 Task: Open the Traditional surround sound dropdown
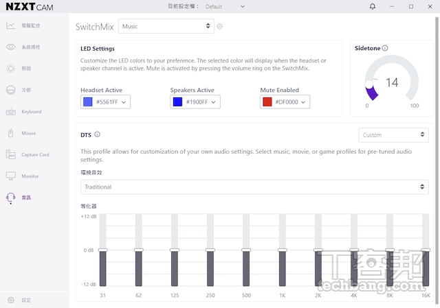pos(254,187)
